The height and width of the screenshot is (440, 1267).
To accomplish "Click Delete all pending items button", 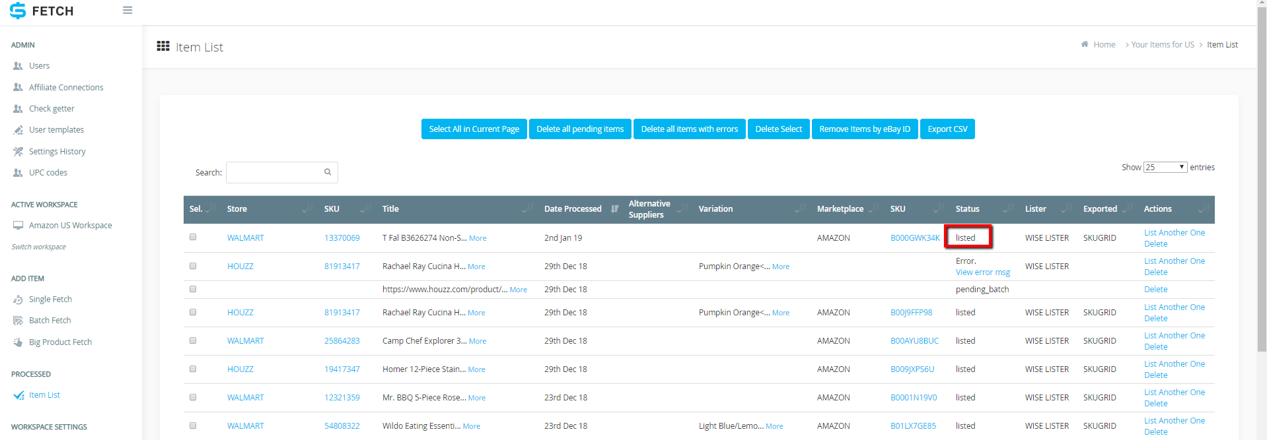I will click(580, 129).
